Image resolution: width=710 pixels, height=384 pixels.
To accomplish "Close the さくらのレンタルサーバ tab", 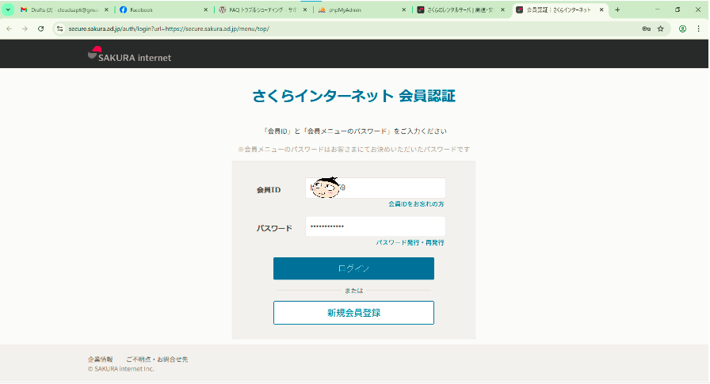I will pyautogui.click(x=502, y=10).
